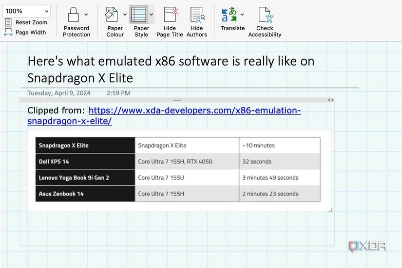This screenshot has height=268, width=402.
Task: Click the Paper Colour icon
Action: [x=112, y=14]
